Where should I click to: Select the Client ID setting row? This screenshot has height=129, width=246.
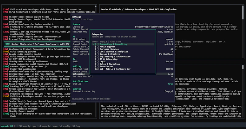click(123, 27)
